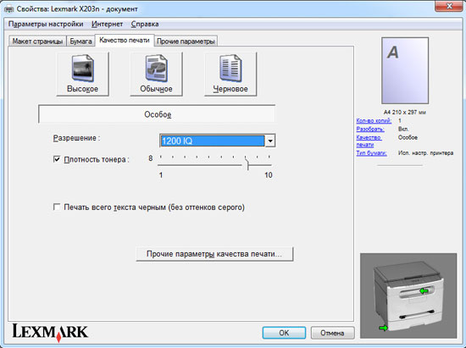Image resolution: width=466 pixels, height=348 pixels.
Task: Confirm with the OK button
Action: pos(284,333)
